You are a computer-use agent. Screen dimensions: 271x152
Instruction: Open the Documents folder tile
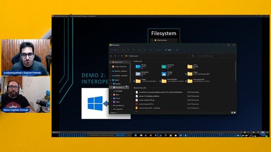(142, 73)
